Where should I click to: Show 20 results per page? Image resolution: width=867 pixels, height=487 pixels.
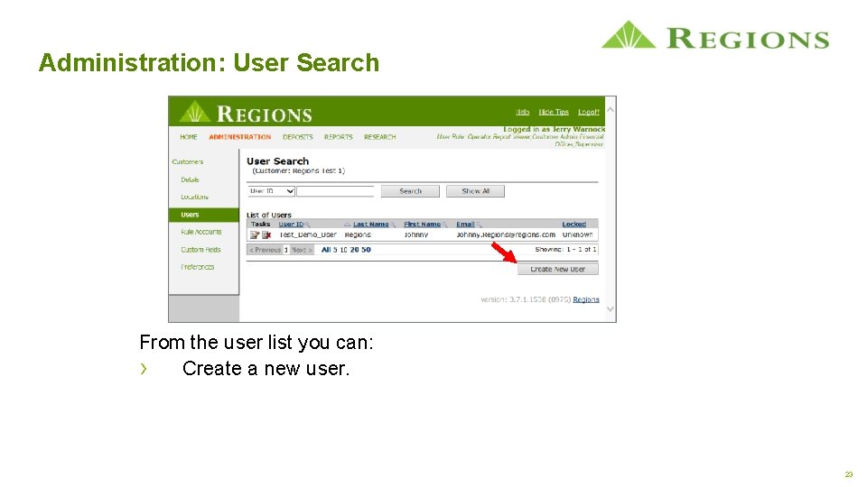[354, 250]
